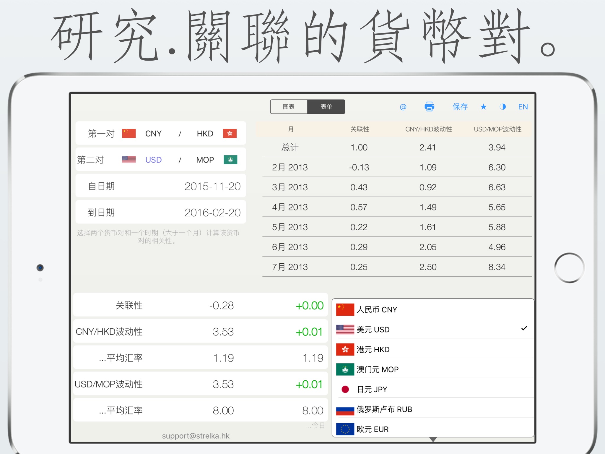
Task: Click the 保存 save button
Action: click(x=460, y=107)
